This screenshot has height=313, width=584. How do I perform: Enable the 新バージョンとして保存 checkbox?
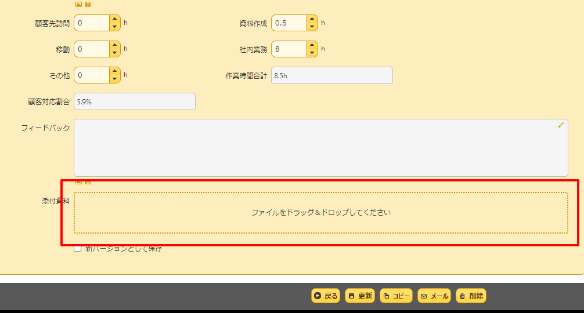coord(77,248)
